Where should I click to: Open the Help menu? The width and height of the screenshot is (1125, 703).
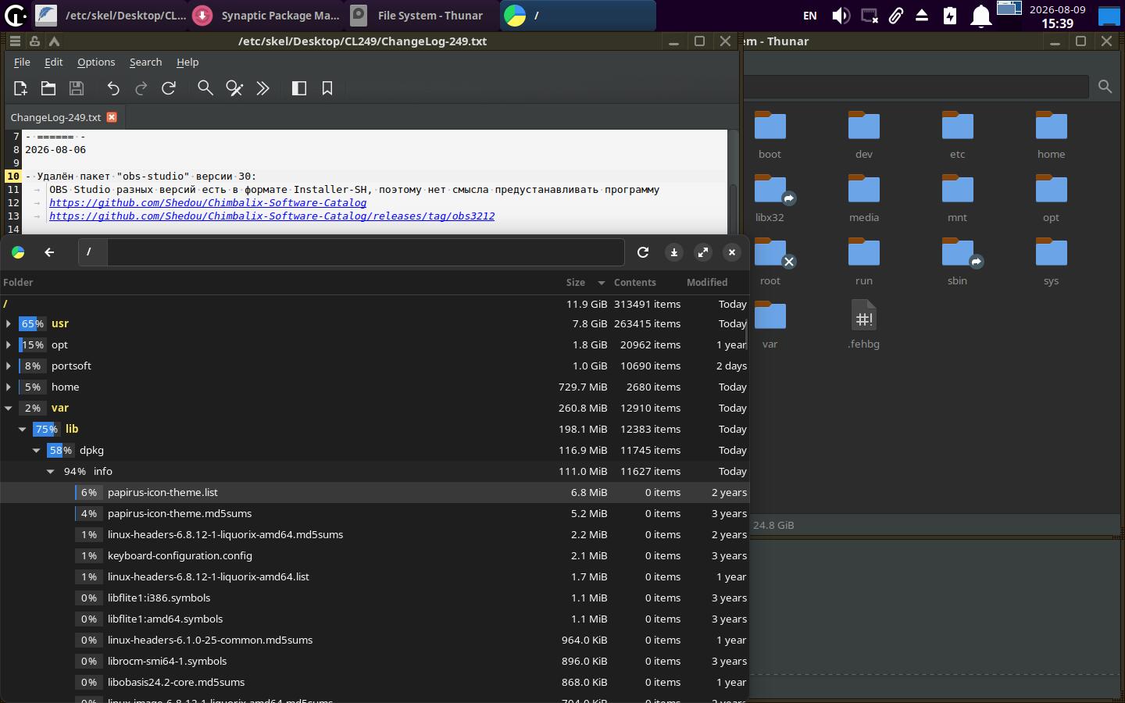coord(187,62)
